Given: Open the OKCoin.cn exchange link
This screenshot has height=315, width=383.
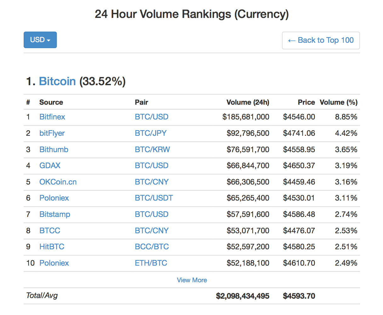Looking at the screenshot, I should click(x=58, y=182).
